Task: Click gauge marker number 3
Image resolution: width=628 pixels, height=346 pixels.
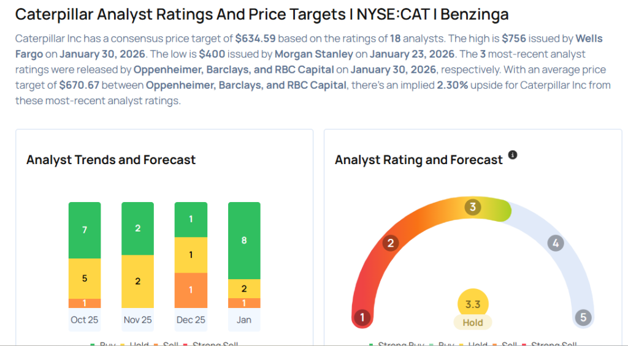Action: click(472, 207)
